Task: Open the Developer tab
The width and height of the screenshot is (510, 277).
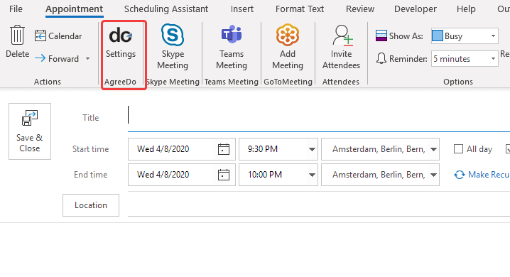Action: click(416, 9)
